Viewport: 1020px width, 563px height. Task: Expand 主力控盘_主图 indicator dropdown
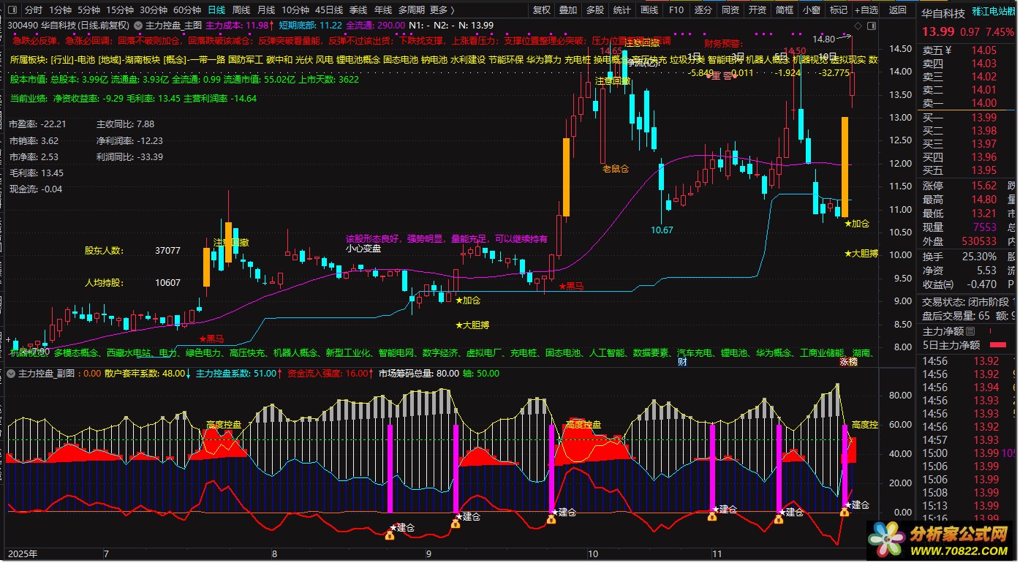tap(137, 25)
